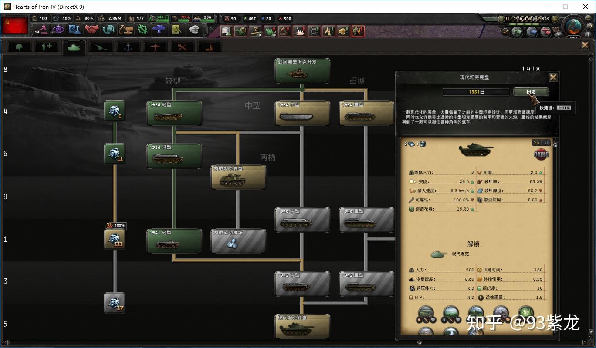The image size is (596, 348).
Task: Toggle the game pause button
Action: point(507,19)
